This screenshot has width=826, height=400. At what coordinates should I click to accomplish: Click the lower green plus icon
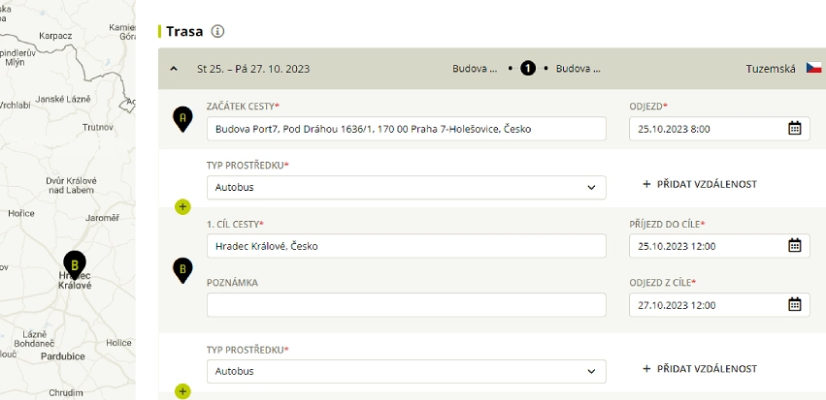click(x=182, y=391)
